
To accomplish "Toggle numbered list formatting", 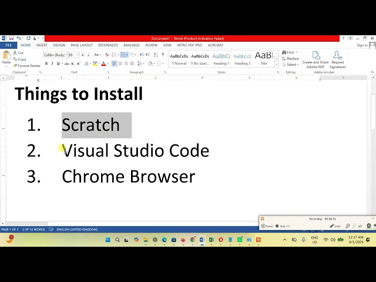I will point(123,55).
